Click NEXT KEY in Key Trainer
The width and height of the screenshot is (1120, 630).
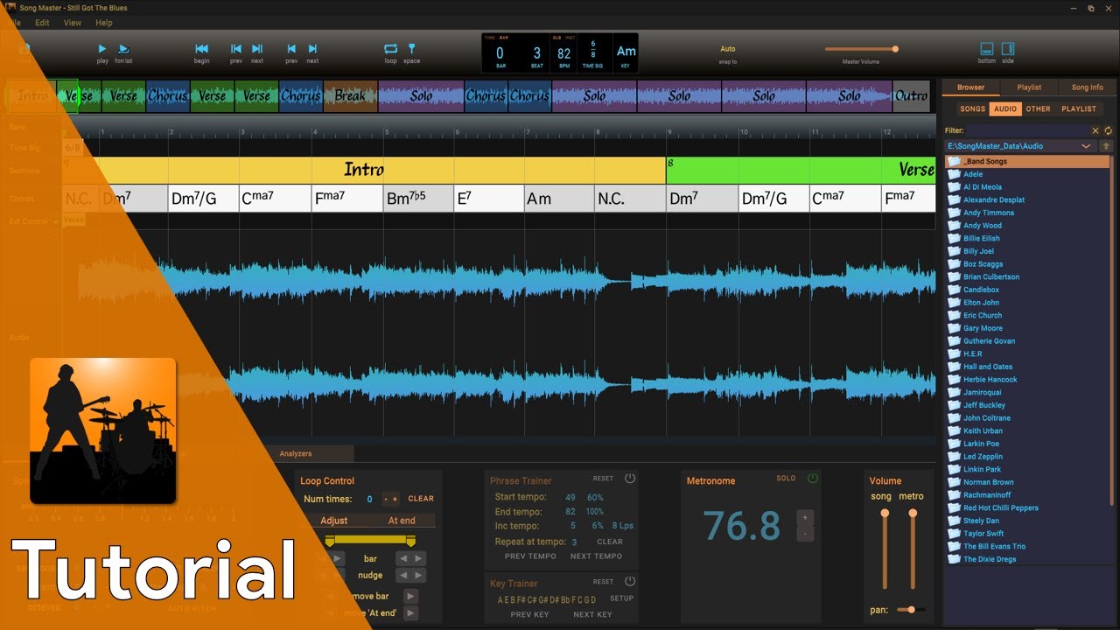[592, 614]
